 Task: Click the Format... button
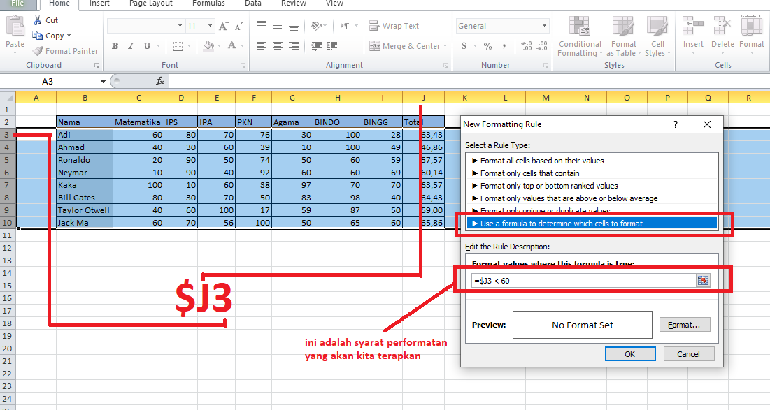click(x=684, y=325)
